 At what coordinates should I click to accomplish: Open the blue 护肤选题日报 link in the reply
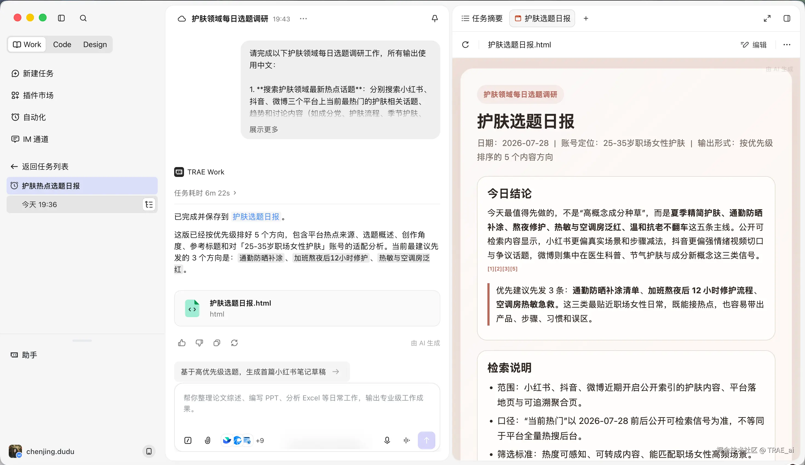pyautogui.click(x=256, y=217)
